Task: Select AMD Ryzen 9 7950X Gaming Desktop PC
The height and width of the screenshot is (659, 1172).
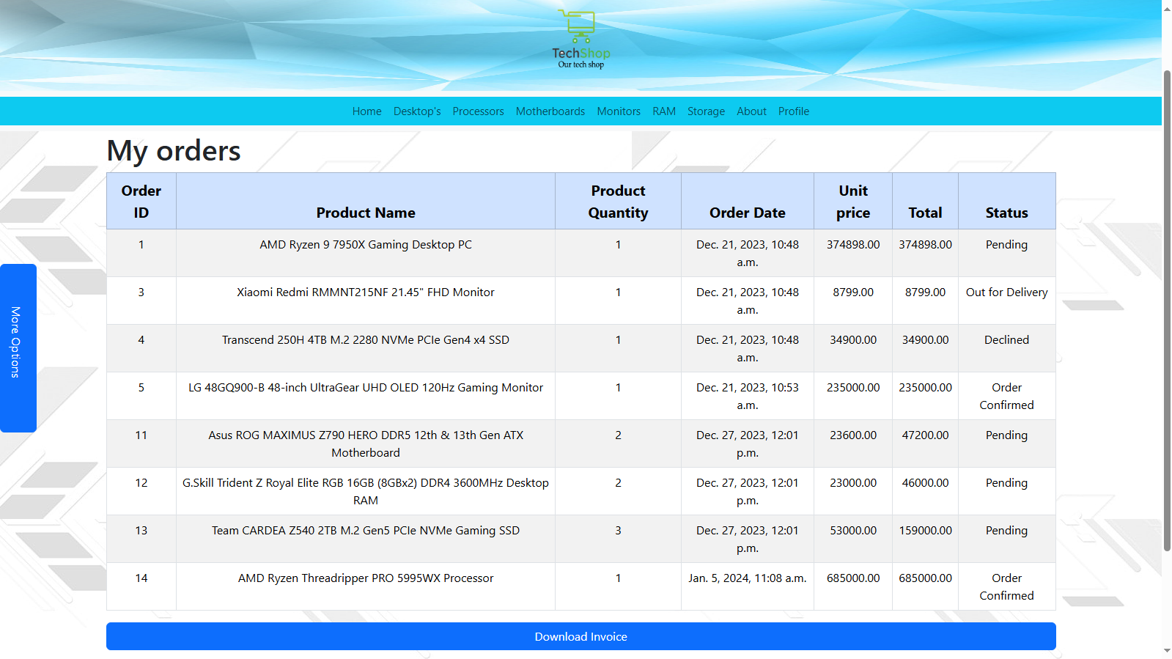Action: [x=366, y=245]
